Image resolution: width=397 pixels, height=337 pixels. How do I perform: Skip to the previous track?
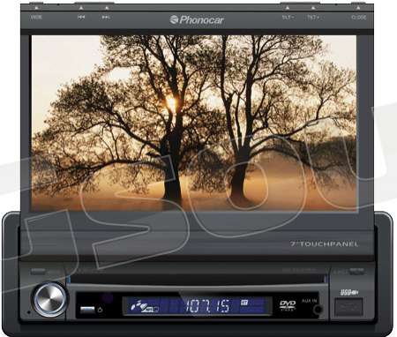(x=81, y=17)
